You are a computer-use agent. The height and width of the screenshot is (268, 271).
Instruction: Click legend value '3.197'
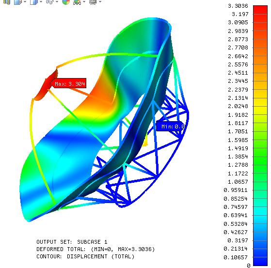coord(240,14)
